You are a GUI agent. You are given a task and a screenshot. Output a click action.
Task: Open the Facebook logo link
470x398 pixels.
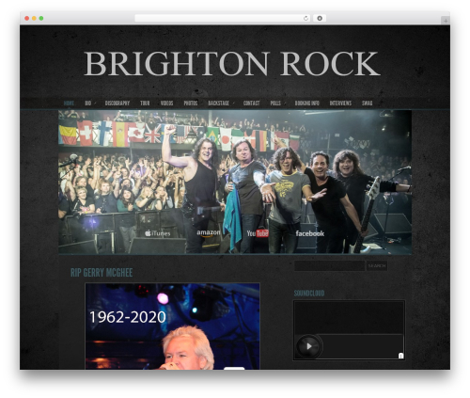coord(310,233)
